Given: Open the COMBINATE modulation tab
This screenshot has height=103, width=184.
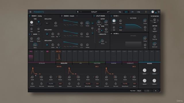Looking at the screenshot, I should coord(130,63).
